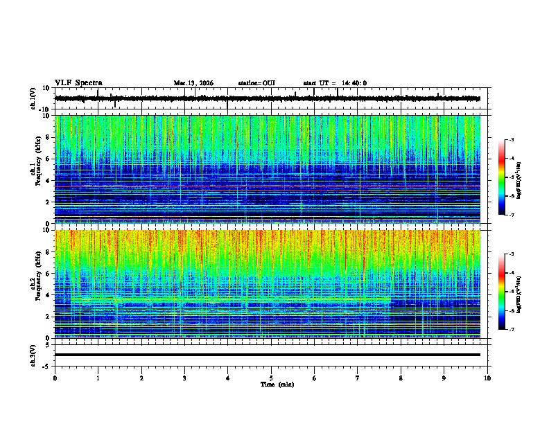Screen dimensions: 549x424
Task: Click time axis tick label "9"
Action: pos(444,378)
